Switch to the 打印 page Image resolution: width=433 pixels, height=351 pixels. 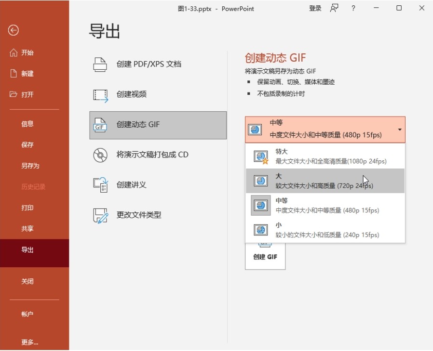[35, 208]
